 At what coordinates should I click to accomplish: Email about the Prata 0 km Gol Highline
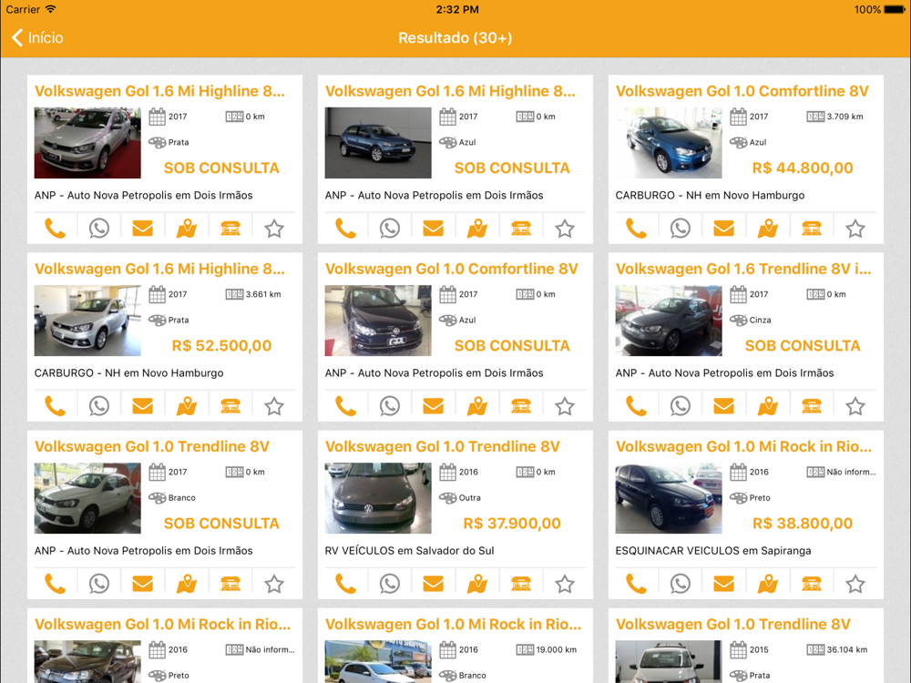tap(142, 229)
